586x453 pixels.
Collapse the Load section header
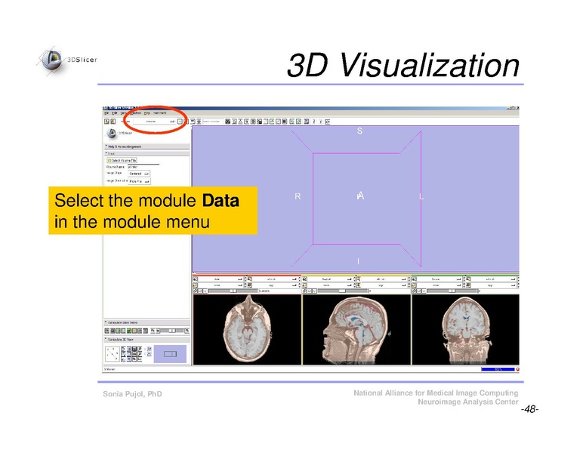[146, 153]
